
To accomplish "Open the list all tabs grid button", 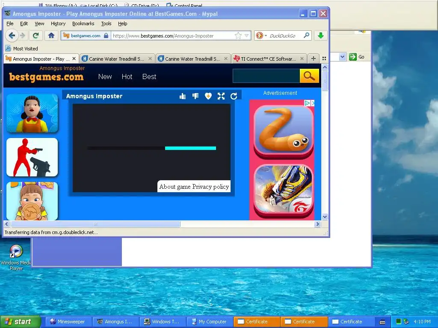I will click(x=324, y=59).
